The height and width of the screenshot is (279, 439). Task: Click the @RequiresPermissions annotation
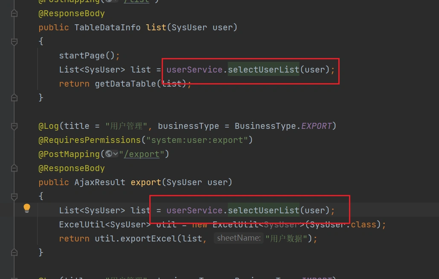(x=90, y=140)
